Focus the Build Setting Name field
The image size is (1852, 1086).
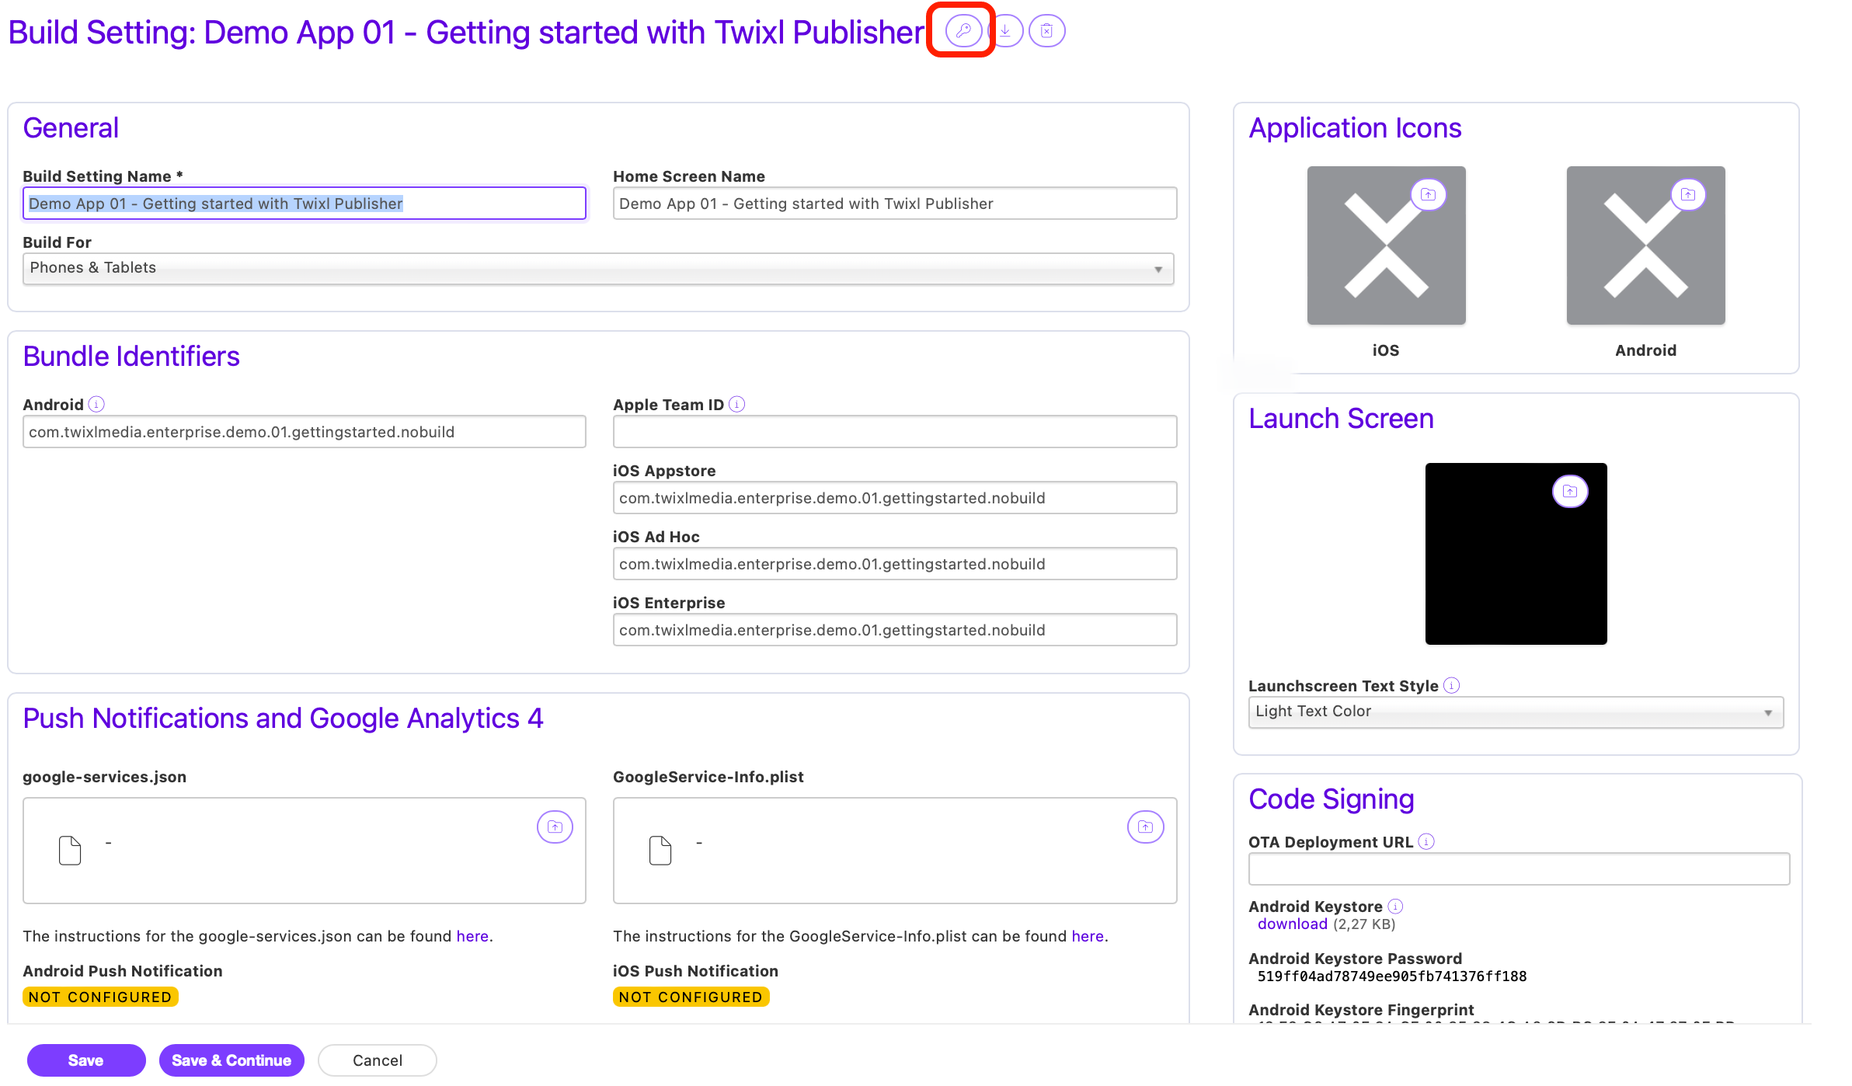(x=305, y=204)
